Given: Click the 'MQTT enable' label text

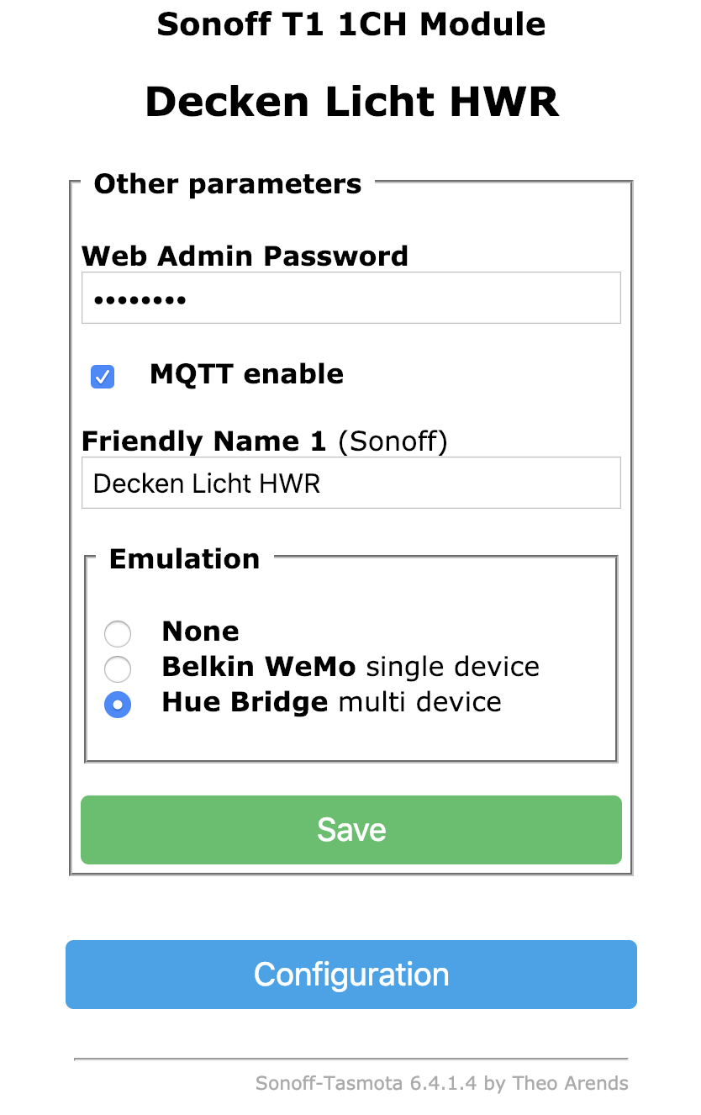Looking at the screenshot, I should coord(246,374).
